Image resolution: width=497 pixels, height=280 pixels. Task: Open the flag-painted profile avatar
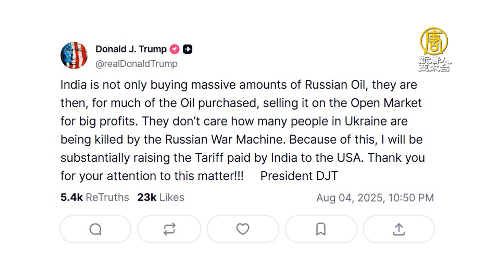coord(74,55)
